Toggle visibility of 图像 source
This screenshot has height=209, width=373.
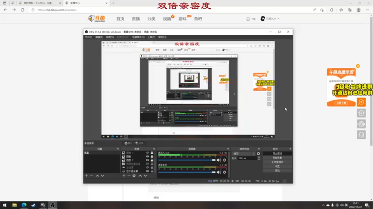(147, 157)
